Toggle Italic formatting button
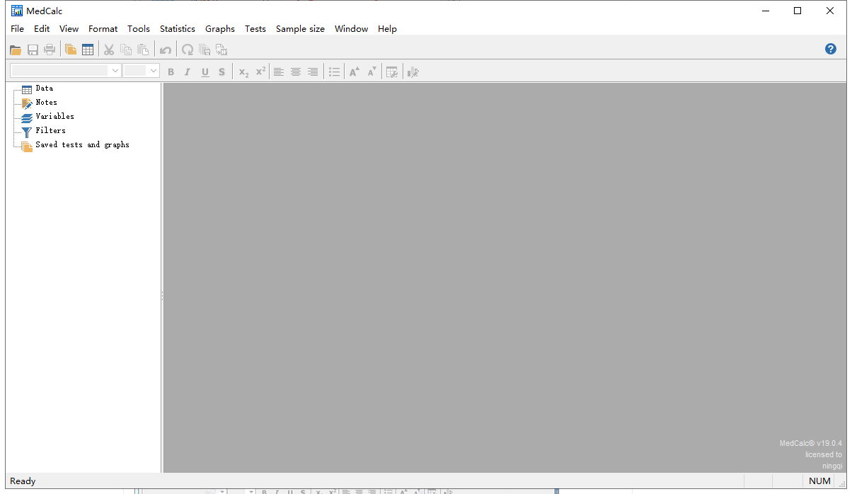 188,71
